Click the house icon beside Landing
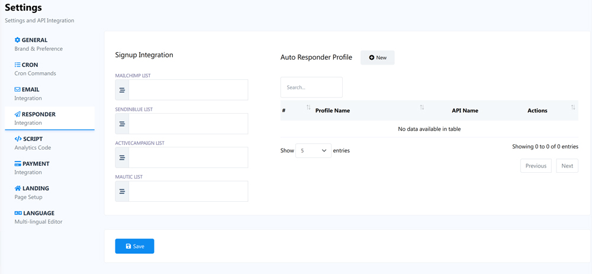This screenshot has width=592, height=274. click(x=18, y=188)
